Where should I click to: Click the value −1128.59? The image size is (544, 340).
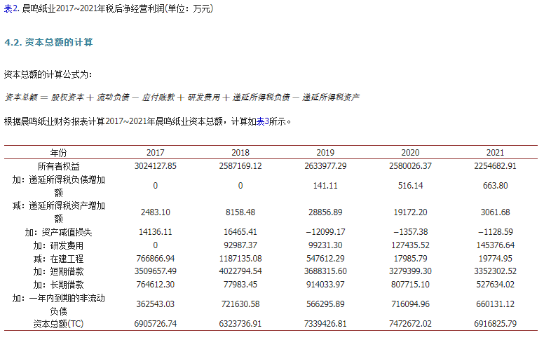(x=496, y=232)
